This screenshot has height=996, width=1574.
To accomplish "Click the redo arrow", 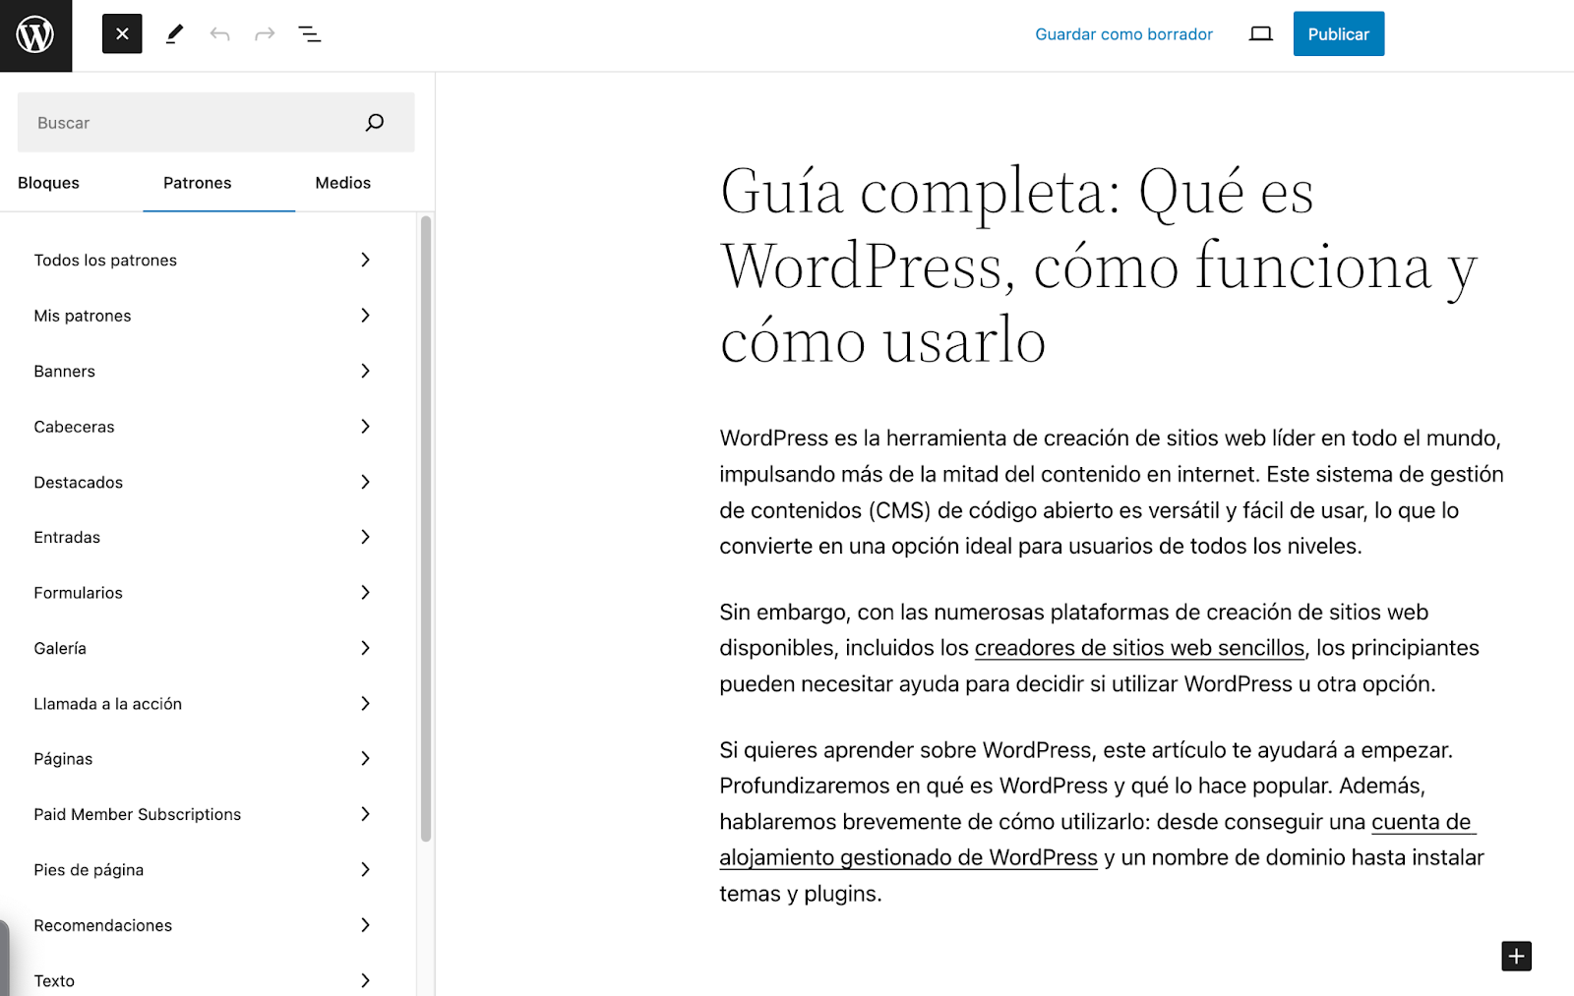I will tap(265, 34).
